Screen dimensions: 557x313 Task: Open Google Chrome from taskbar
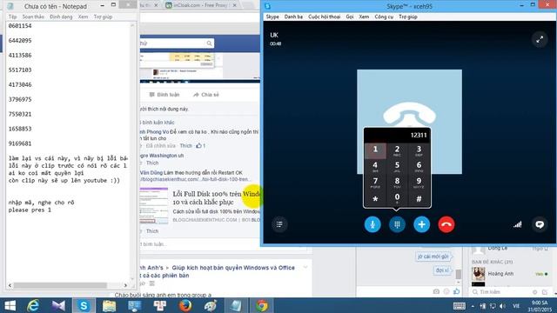click(262, 305)
